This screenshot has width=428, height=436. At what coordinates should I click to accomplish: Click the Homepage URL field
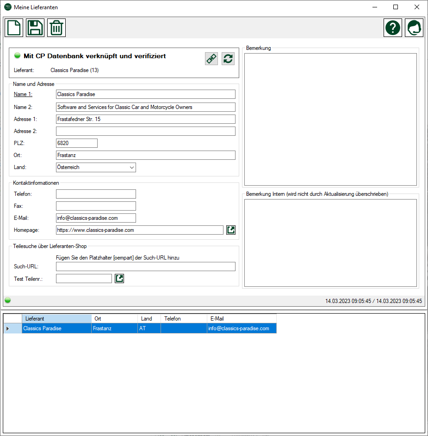140,230
